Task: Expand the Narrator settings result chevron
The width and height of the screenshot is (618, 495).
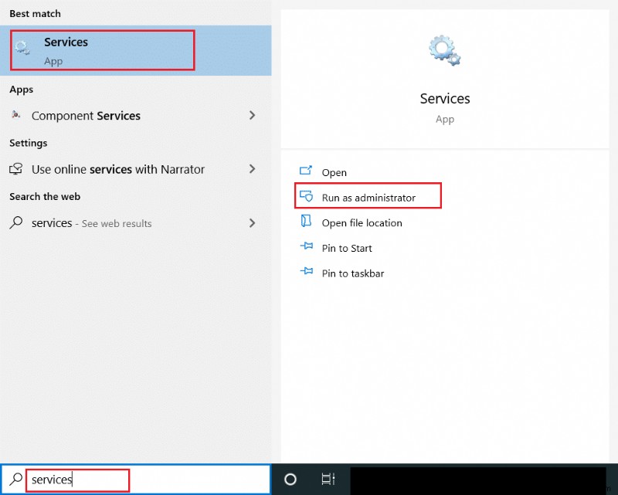Action: click(x=253, y=169)
